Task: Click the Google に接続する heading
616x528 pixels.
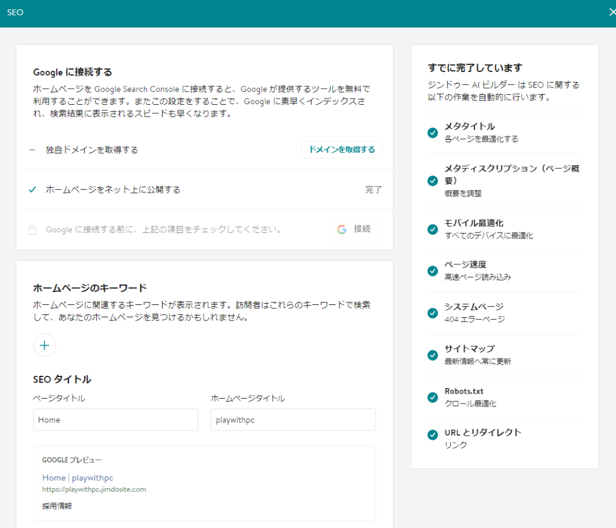Action: coord(73,72)
